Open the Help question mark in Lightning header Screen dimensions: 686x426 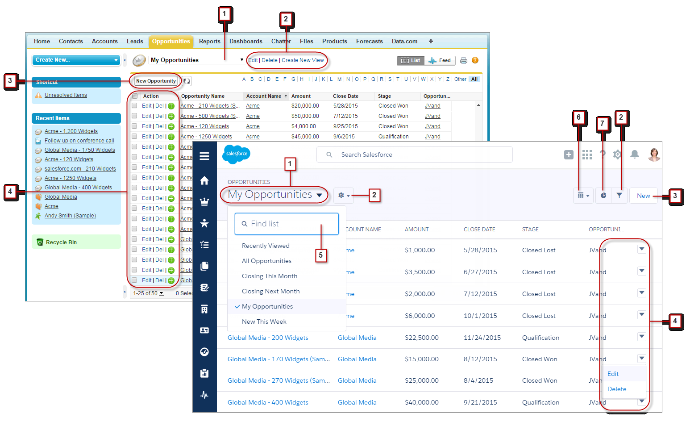click(x=603, y=155)
